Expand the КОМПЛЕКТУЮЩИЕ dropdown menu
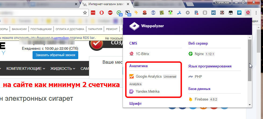Viewport: 263px width, 119px height. click(x=26, y=68)
